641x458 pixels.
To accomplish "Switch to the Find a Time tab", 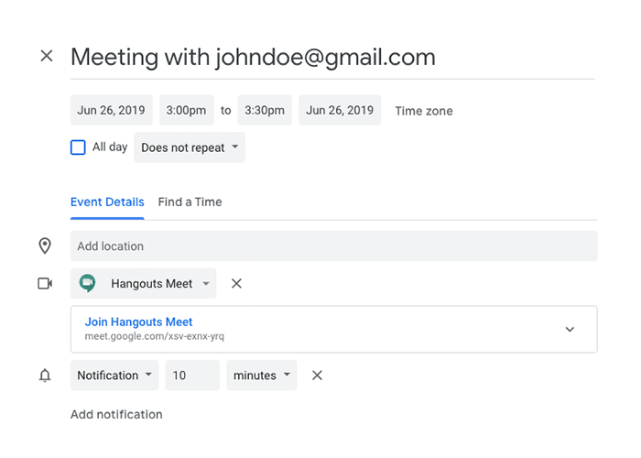I will coord(190,202).
